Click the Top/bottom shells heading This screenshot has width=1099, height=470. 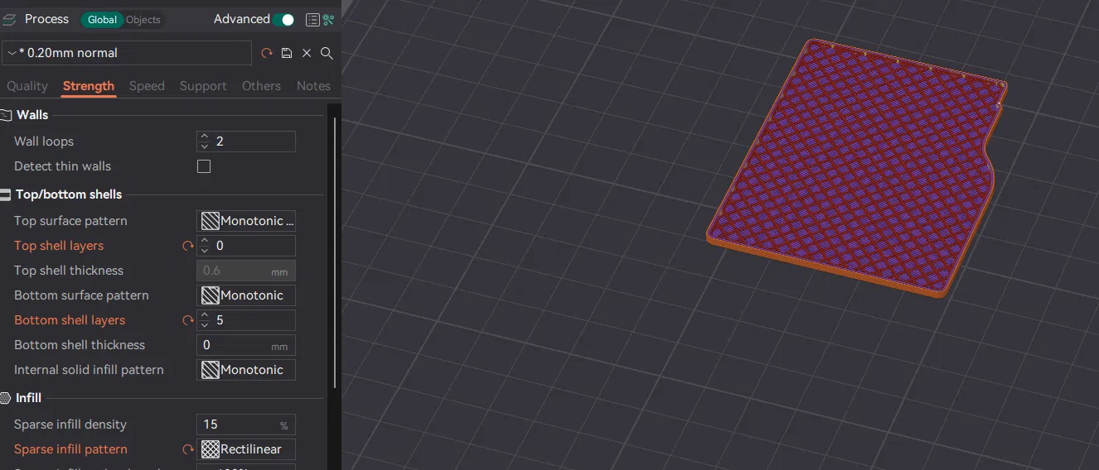click(69, 194)
